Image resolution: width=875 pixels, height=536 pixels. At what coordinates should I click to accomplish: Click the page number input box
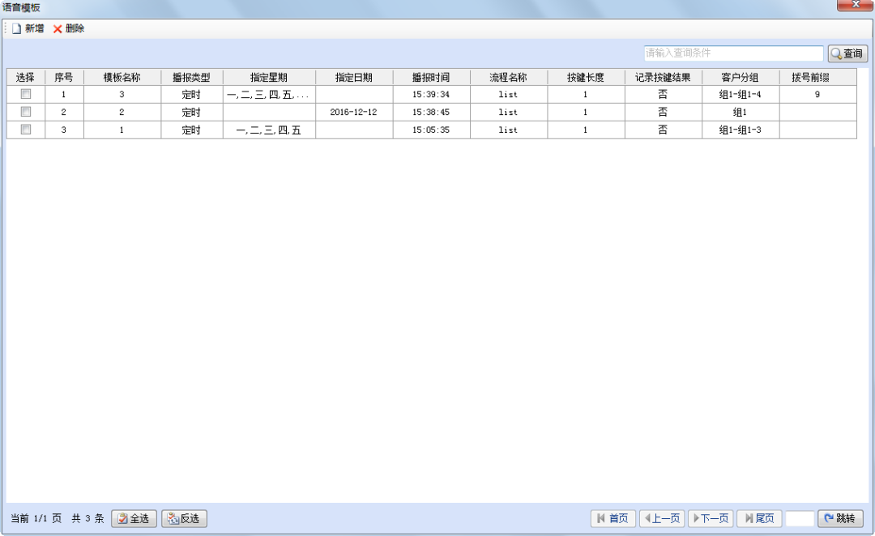coord(800,518)
